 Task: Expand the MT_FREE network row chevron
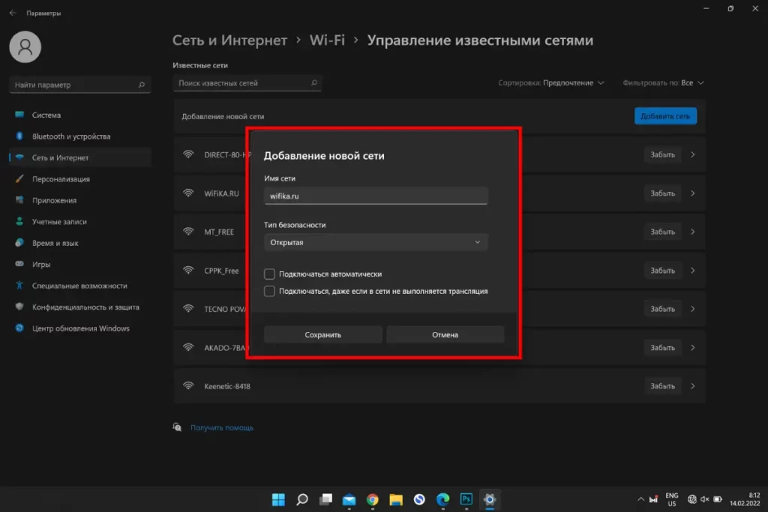pyautogui.click(x=692, y=232)
